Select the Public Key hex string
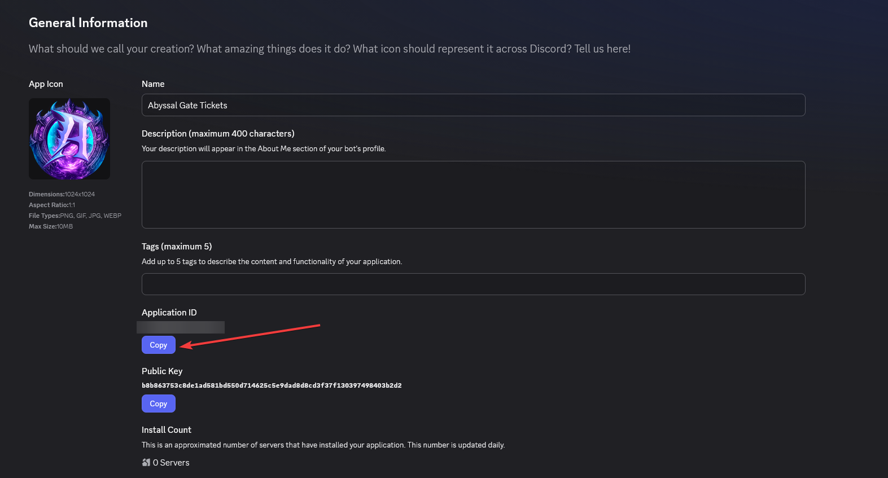Viewport: 888px width, 478px height. [272, 385]
